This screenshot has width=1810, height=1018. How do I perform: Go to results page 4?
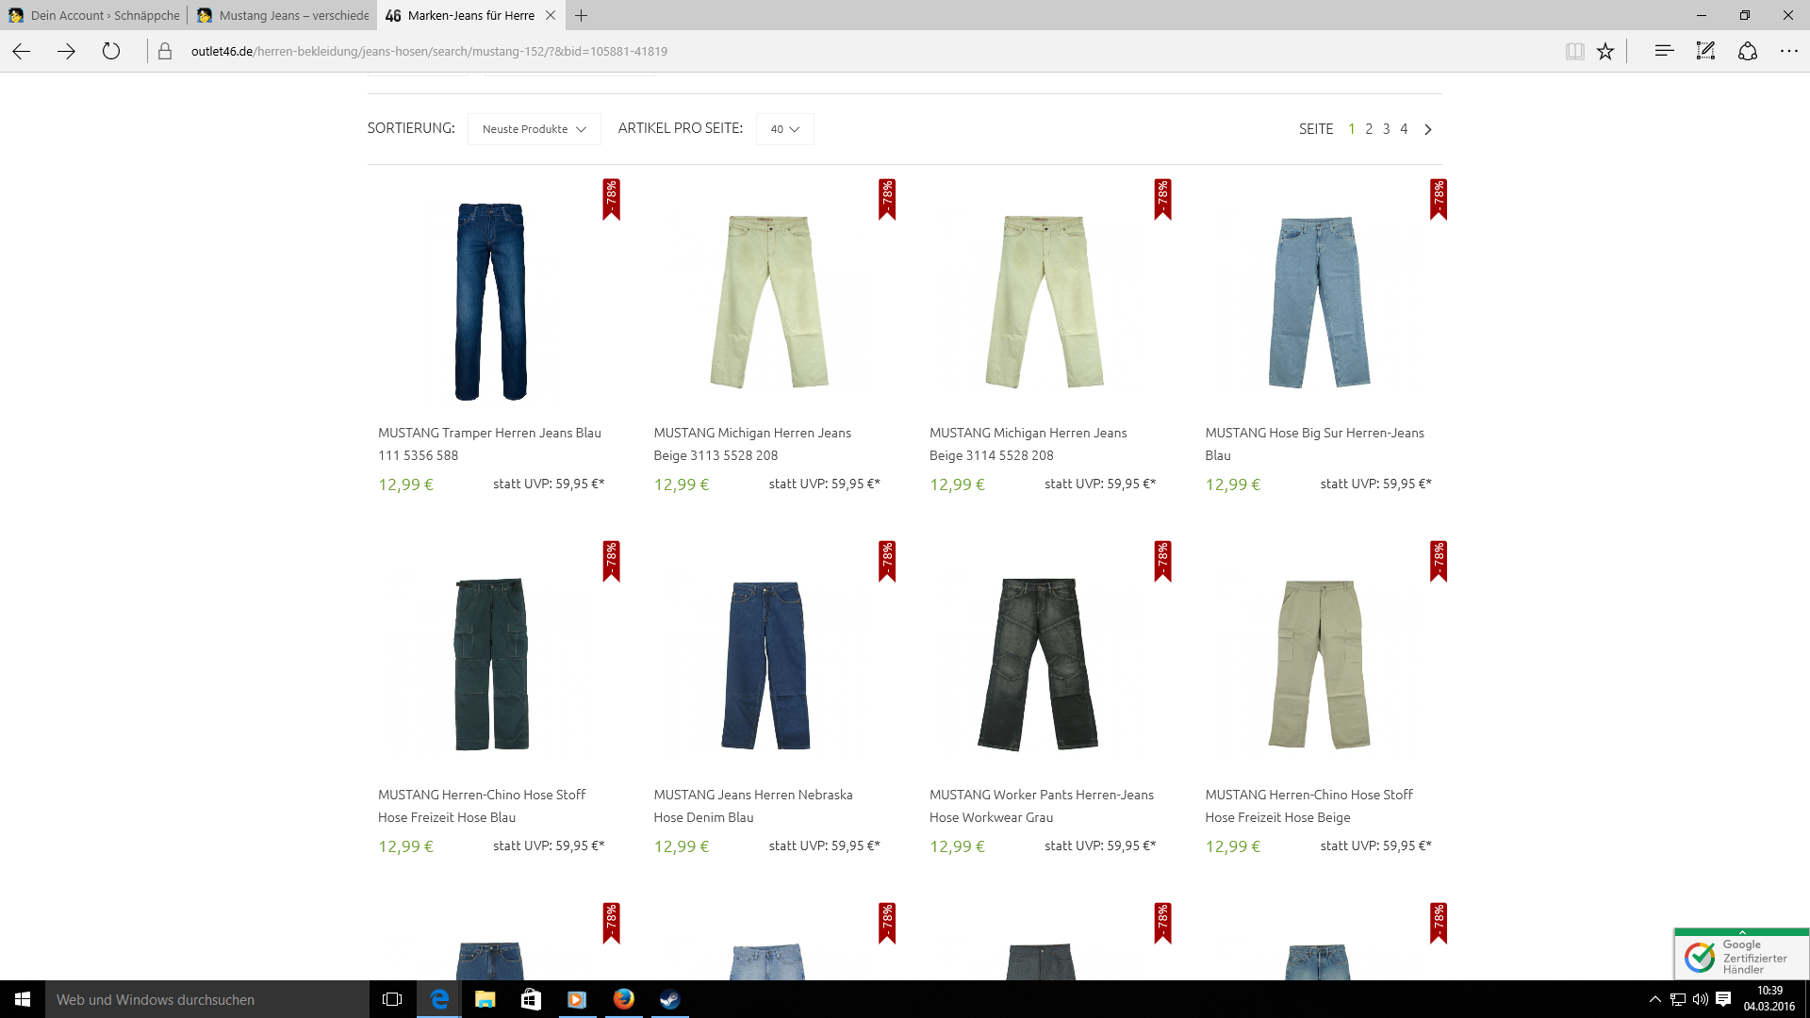coord(1404,129)
